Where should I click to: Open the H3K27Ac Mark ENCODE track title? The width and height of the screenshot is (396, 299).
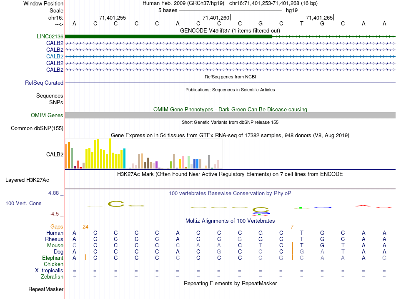(230, 174)
